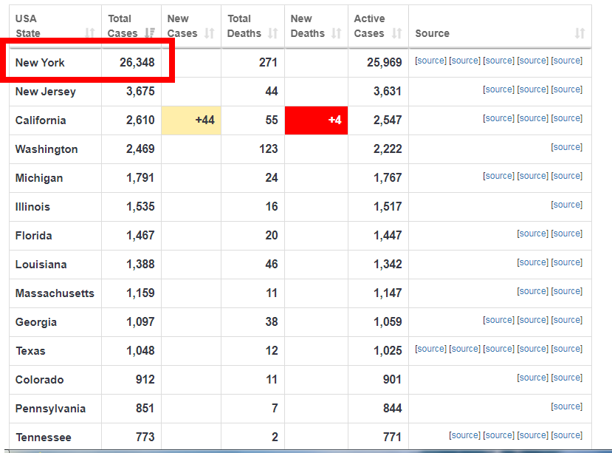Click the New Deaths column header

[316, 26]
